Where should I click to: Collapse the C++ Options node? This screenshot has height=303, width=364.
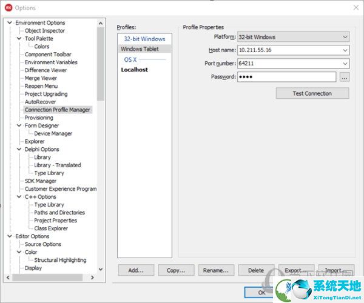19,196
